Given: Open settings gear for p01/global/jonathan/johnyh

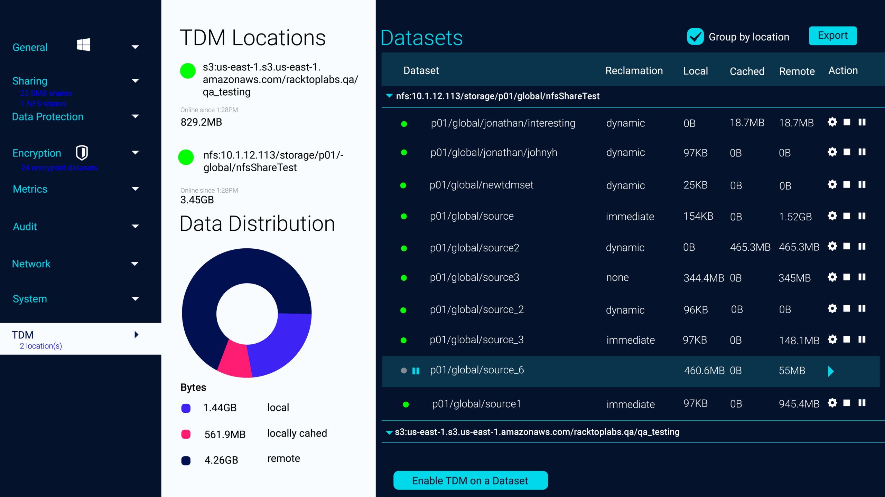Looking at the screenshot, I should click(832, 152).
